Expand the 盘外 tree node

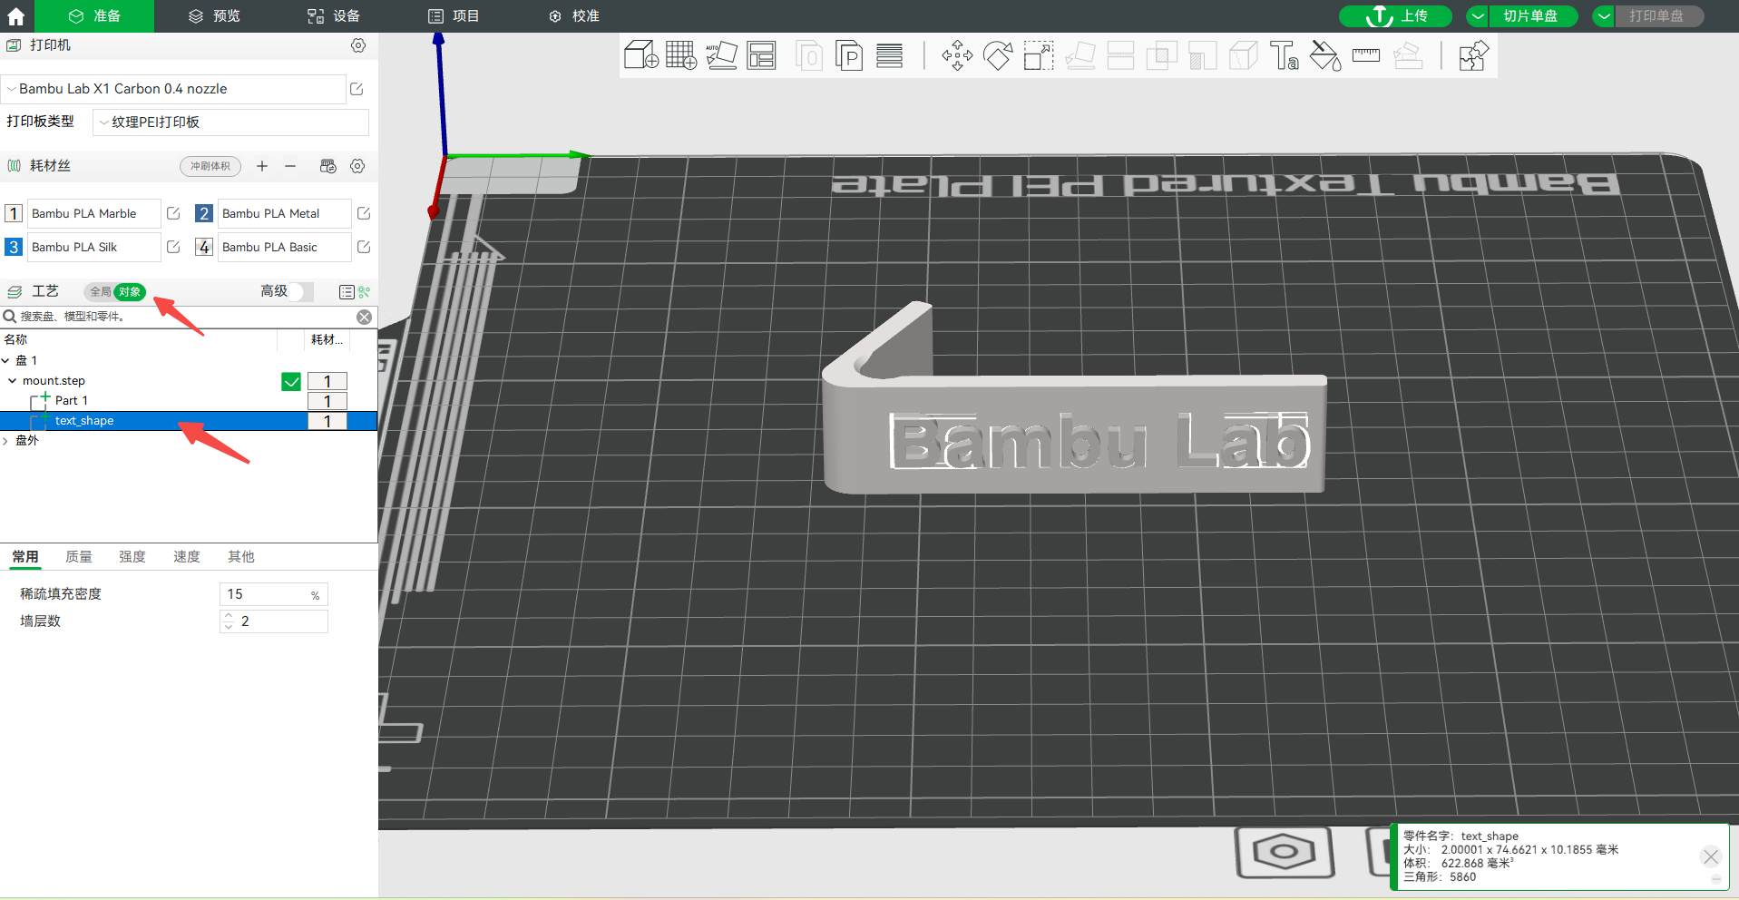5,441
